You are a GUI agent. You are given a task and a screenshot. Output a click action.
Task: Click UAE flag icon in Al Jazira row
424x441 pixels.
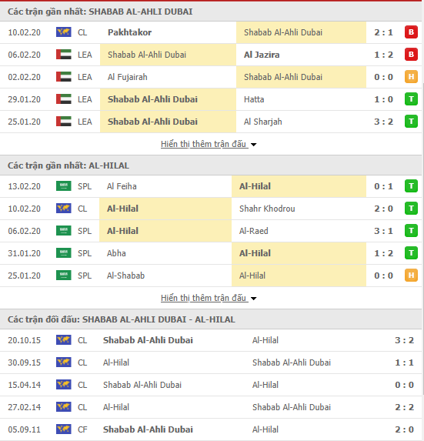pos(64,55)
